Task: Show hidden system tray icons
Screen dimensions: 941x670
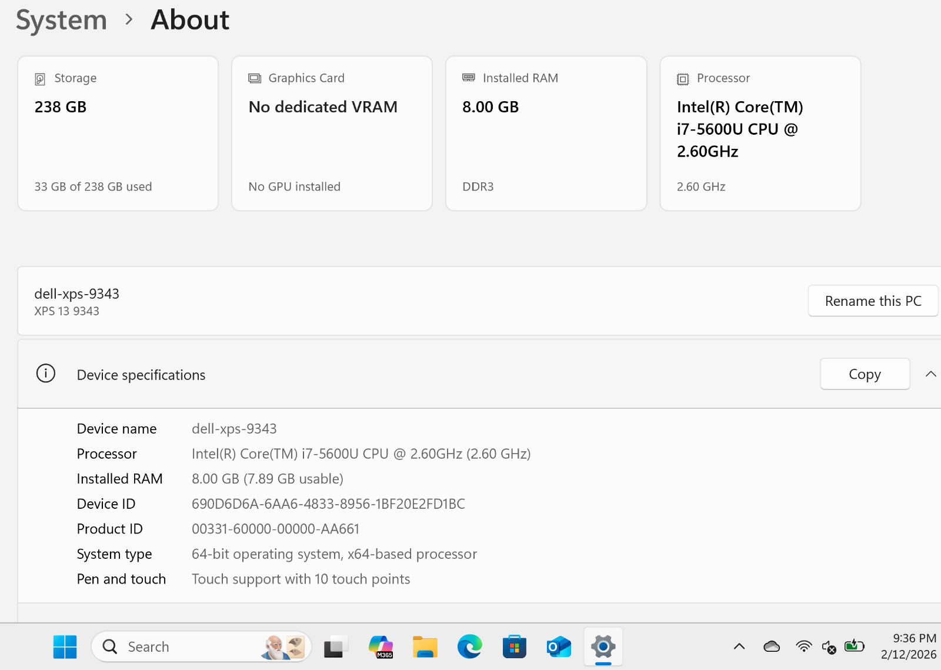Action: pos(739,647)
